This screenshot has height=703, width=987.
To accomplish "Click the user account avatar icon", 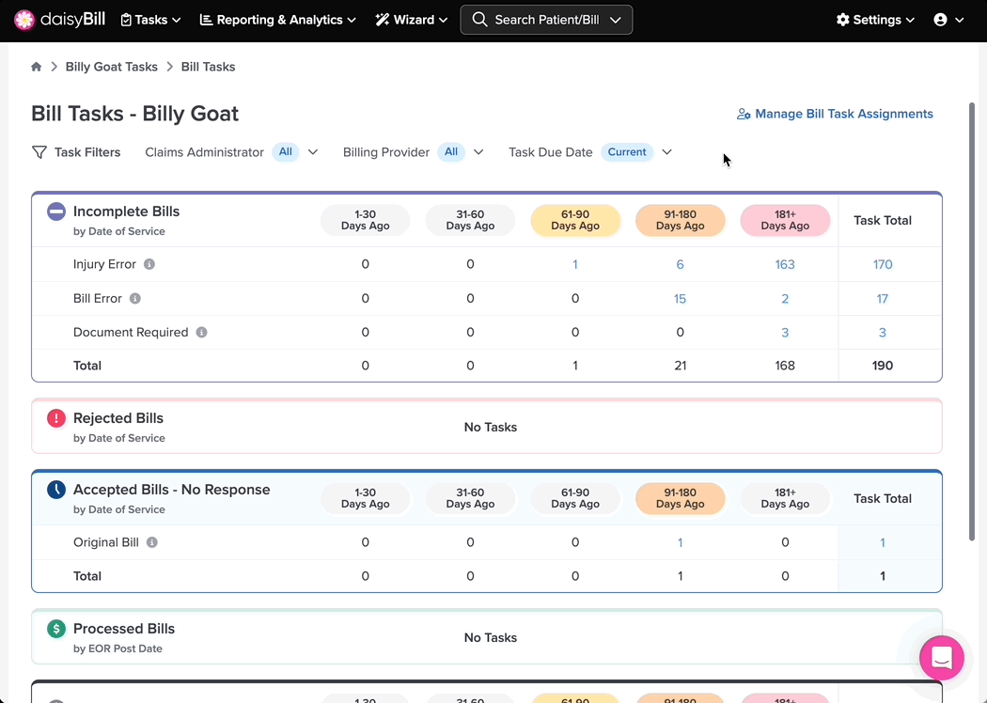I will [940, 20].
